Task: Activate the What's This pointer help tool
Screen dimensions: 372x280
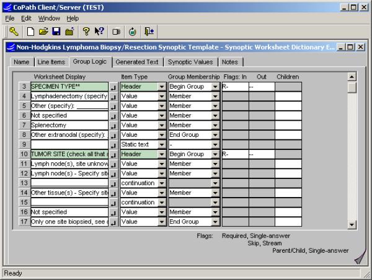Action: 99,31
